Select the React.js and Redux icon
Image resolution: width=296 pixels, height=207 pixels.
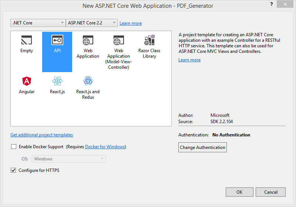coord(88,81)
